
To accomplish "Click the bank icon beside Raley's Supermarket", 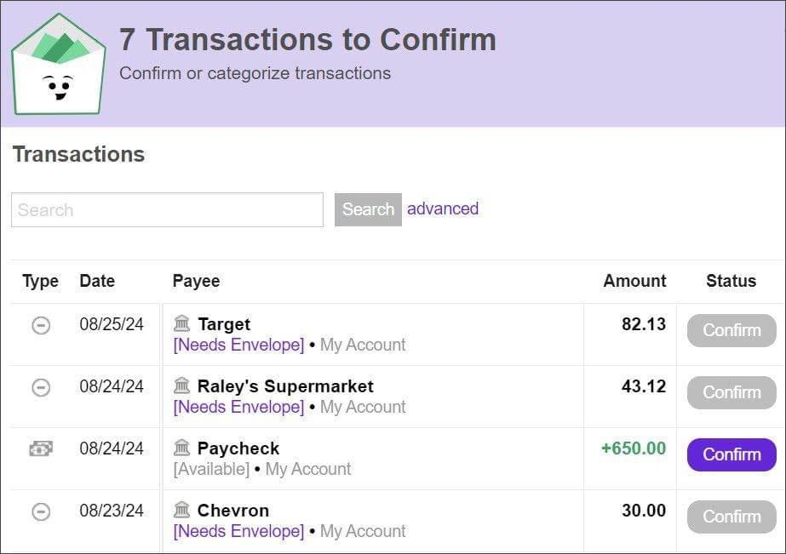I will coord(181,386).
